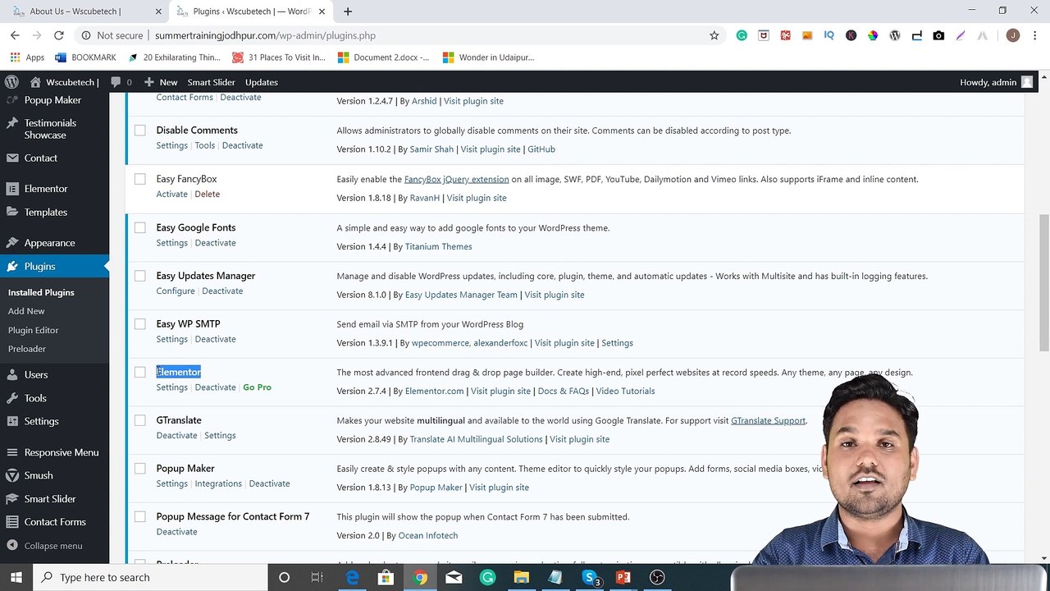This screenshot has width=1050, height=591.
Task: Collapse the admin sidebar menu
Action: (x=44, y=546)
